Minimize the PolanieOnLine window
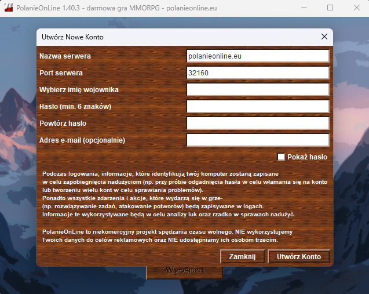Viewport: 369px width, 294px height. coord(304,8)
